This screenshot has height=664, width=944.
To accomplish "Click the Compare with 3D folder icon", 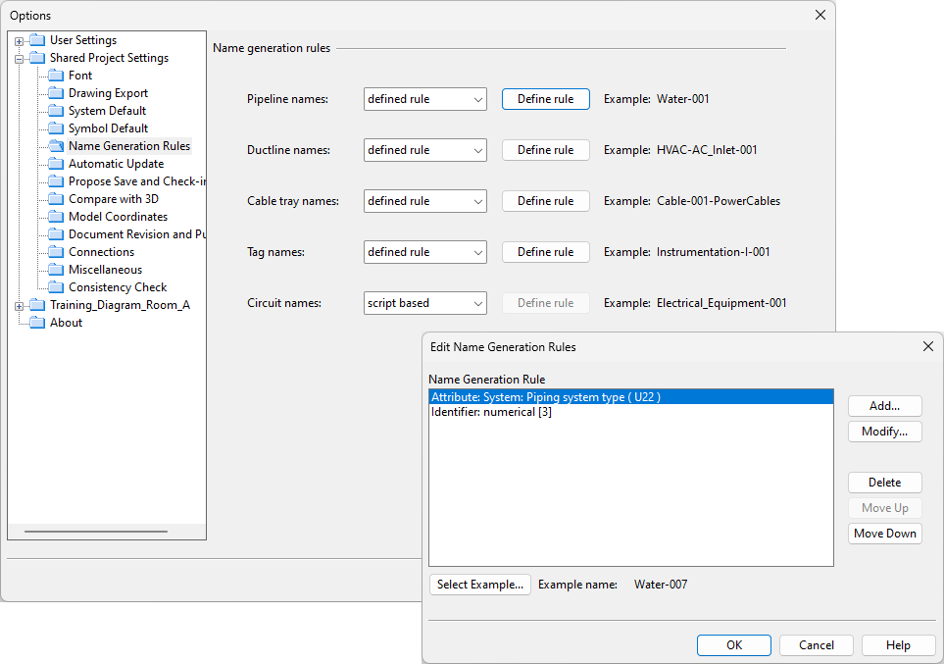I will pos(56,199).
